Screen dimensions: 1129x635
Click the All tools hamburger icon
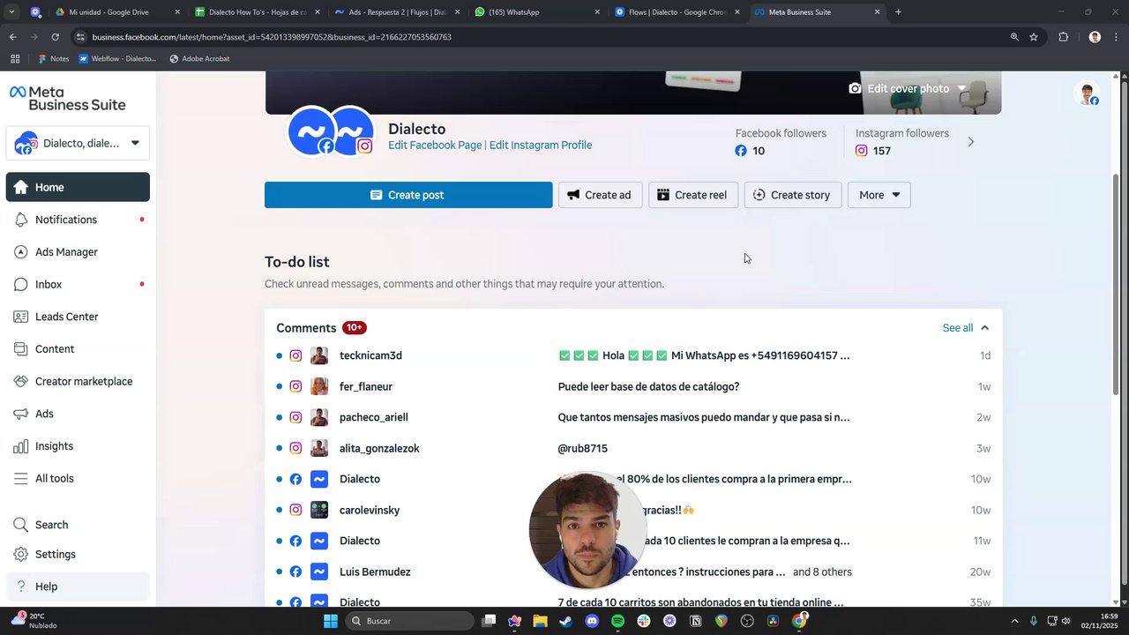click(21, 478)
